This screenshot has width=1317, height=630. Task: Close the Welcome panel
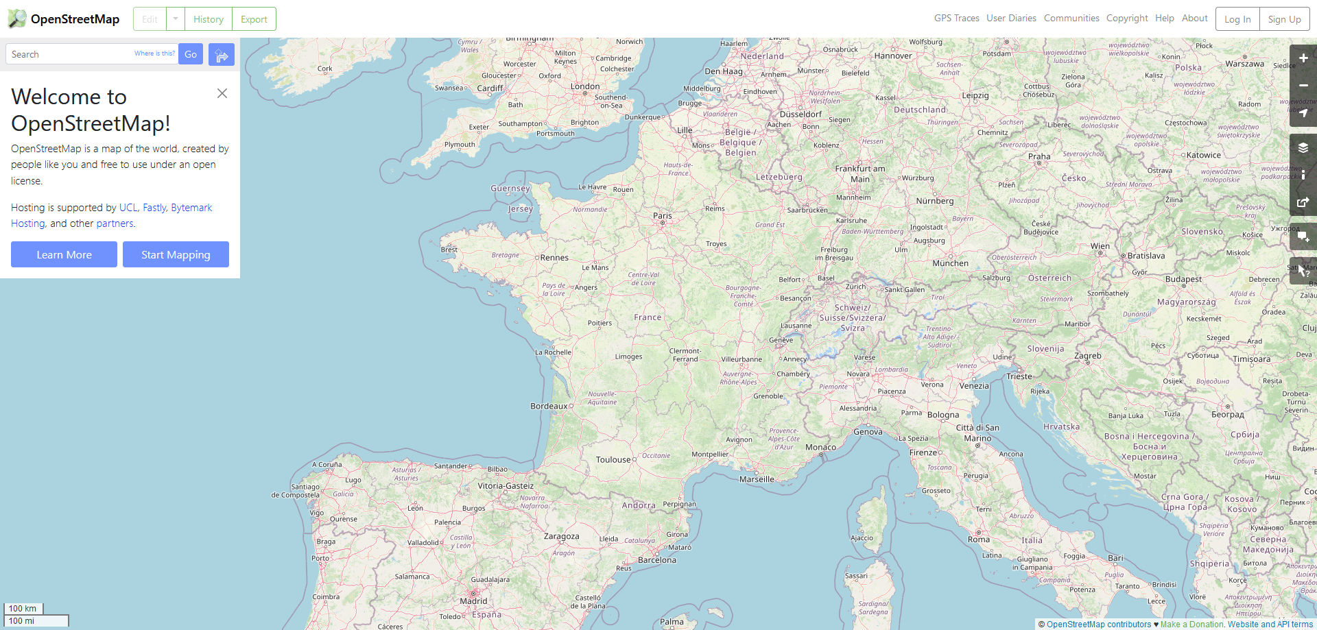click(222, 93)
